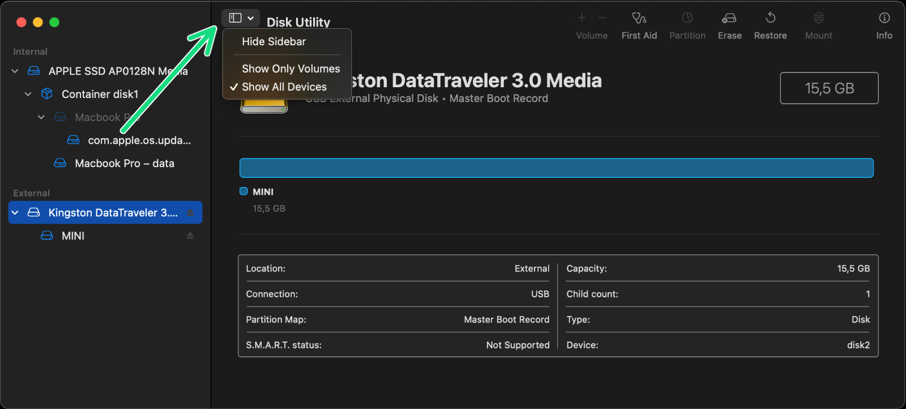
Task: Click the Kingston DataTraveler drive icon
Action: 34,212
